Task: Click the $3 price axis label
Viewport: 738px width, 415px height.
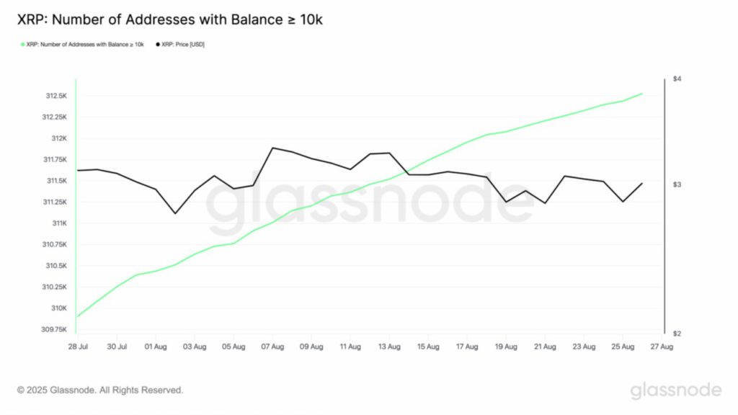Action: pos(677,185)
